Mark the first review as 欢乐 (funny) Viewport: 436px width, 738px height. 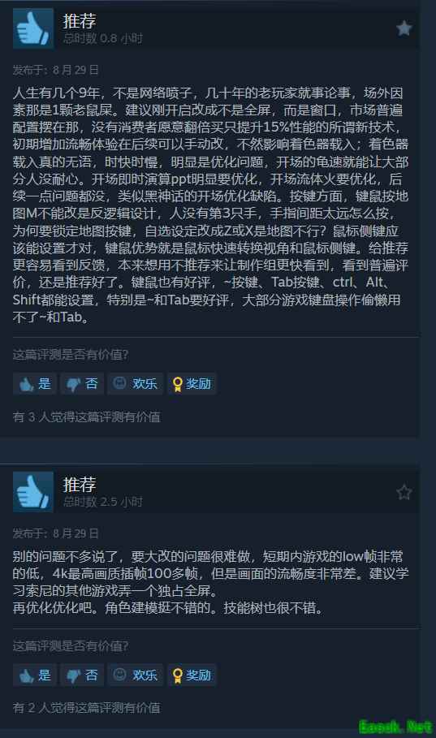135,383
